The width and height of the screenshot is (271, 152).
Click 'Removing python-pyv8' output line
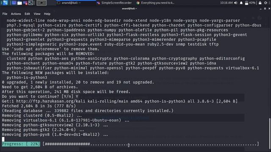point(55,134)
